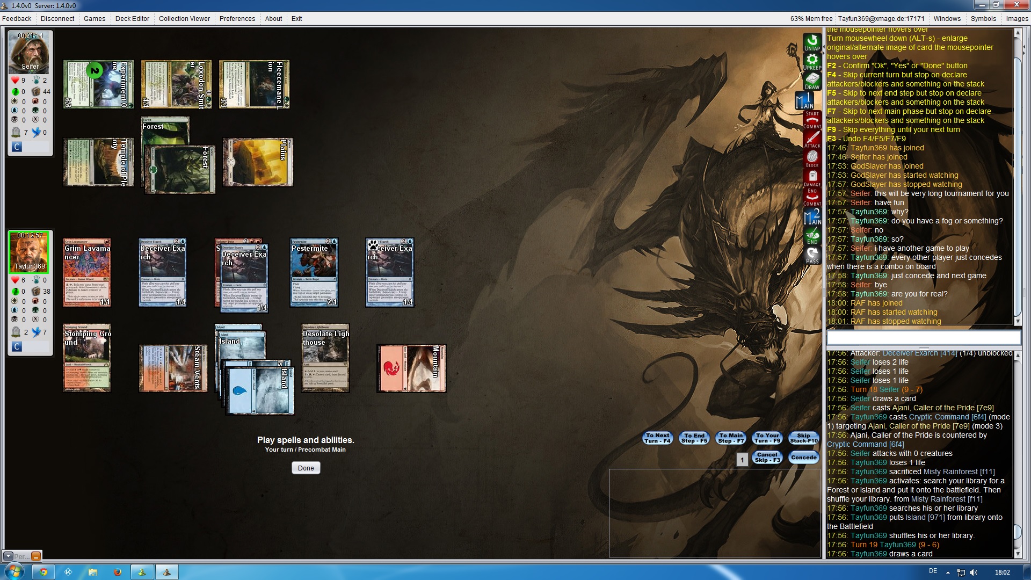
Task: Open the Games menu item
Action: 95,18
